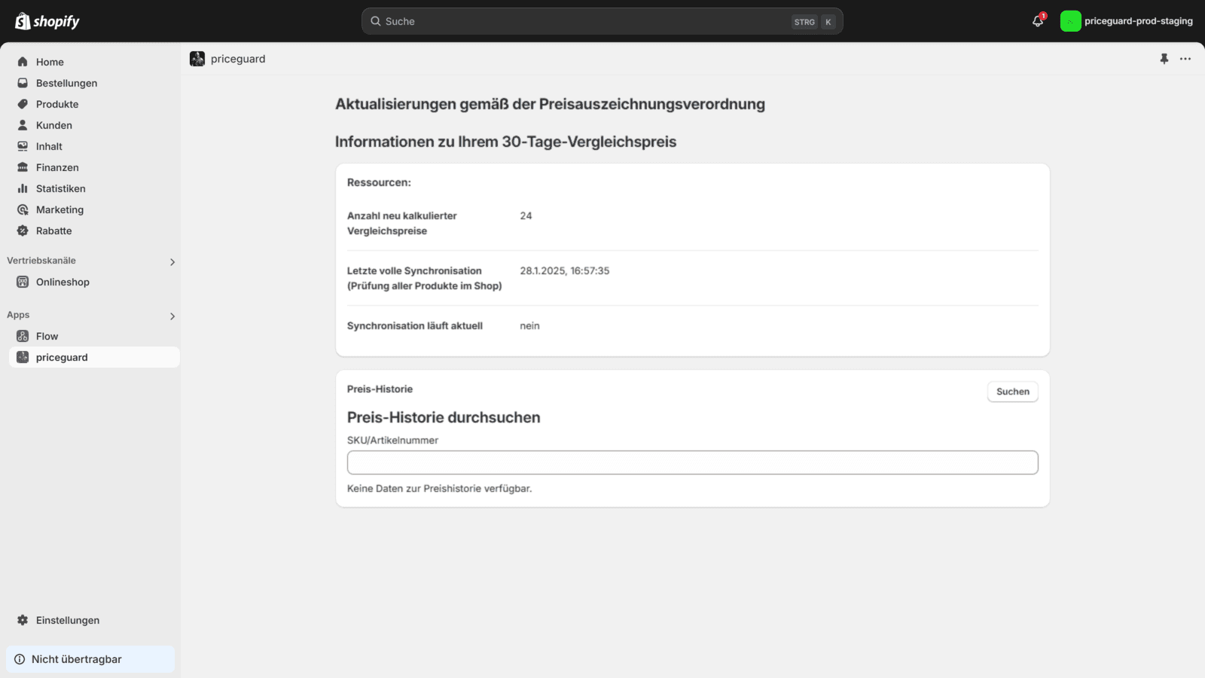Open Marketing via the megaphone icon
The height and width of the screenshot is (678, 1205).
coord(23,209)
